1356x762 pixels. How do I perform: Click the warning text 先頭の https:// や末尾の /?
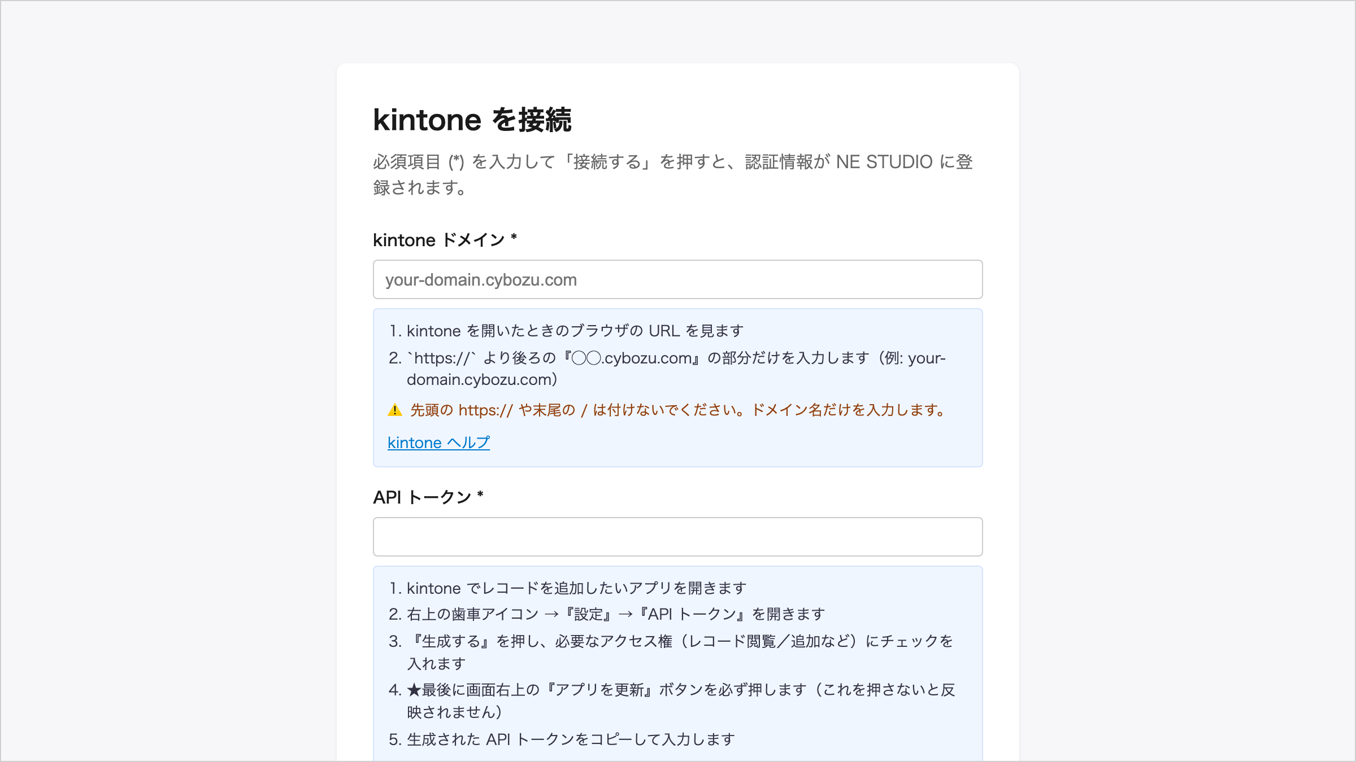click(x=677, y=410)
